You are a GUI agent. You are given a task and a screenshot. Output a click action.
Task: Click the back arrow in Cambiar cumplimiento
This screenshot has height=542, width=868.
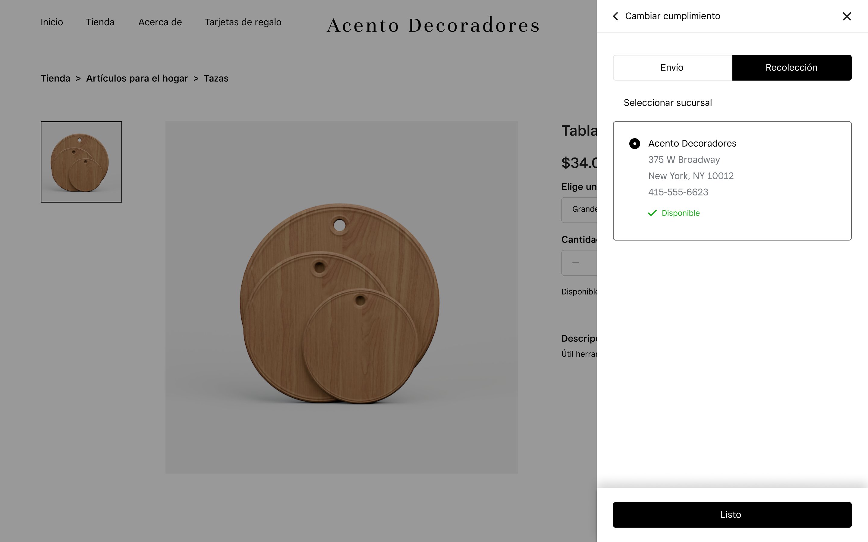click(x=615, y=16)
